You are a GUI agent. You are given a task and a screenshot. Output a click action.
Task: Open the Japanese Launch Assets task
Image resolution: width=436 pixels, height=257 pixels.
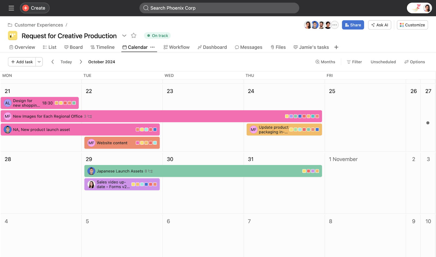120,171
